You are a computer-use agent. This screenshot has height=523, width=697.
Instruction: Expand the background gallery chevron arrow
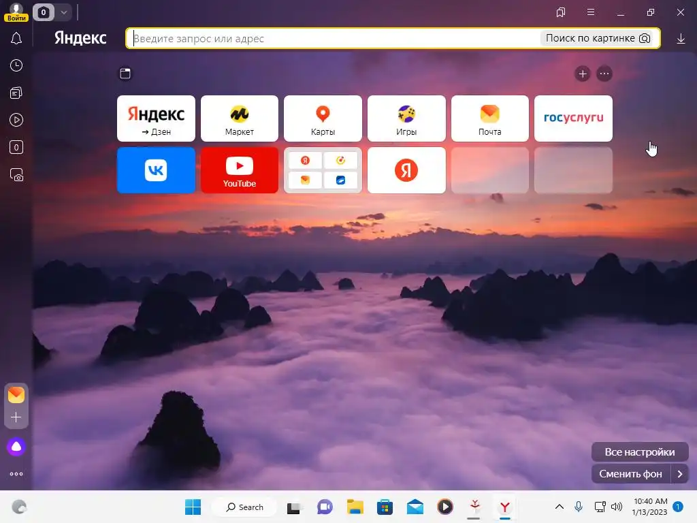click(x=680, y=474)
